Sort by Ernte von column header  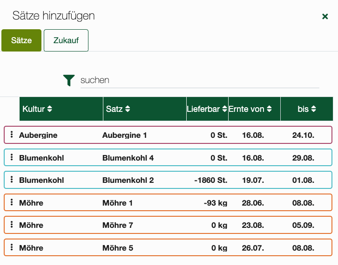(250, 109)
